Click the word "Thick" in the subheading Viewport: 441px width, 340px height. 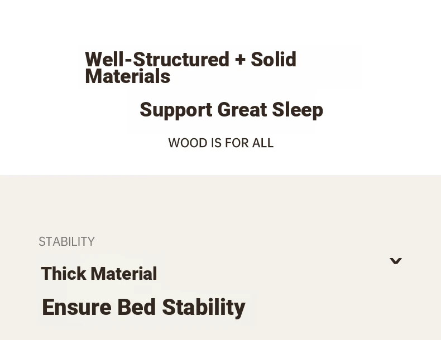coord(63,274)
